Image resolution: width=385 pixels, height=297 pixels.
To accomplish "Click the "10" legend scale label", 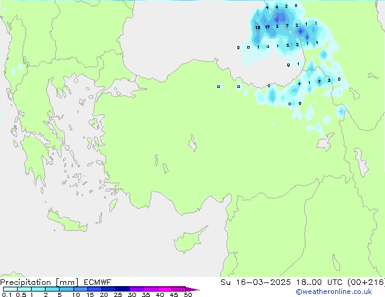I will 76,295.
